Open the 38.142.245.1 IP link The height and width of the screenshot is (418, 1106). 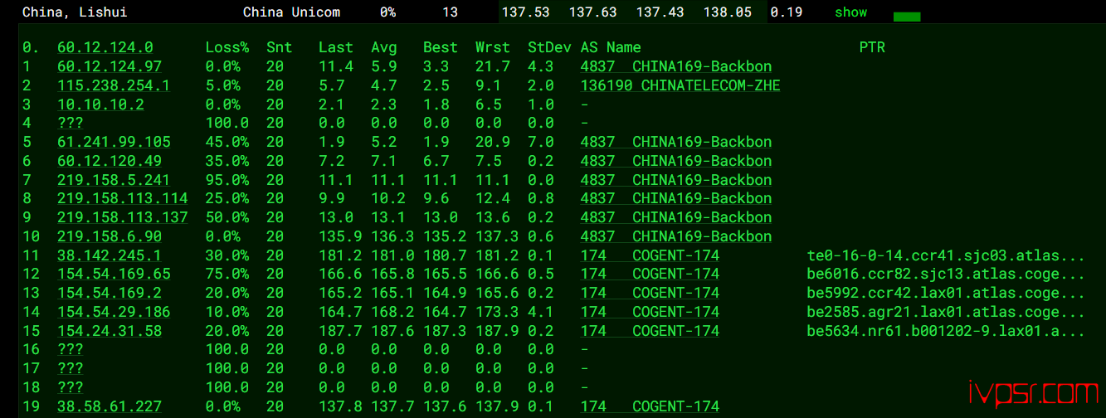coord(110,255)
